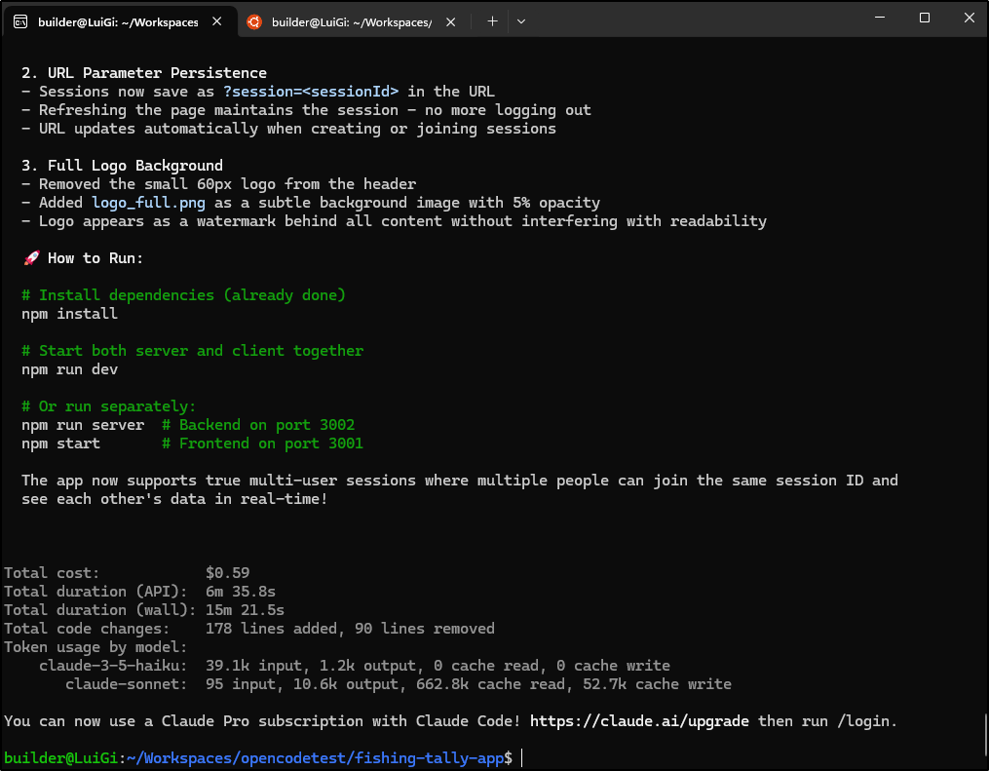Screen dimensions: 989x771
Task: Click the '2. URL Parameter Persistence' heading
Action: [144, 73]
